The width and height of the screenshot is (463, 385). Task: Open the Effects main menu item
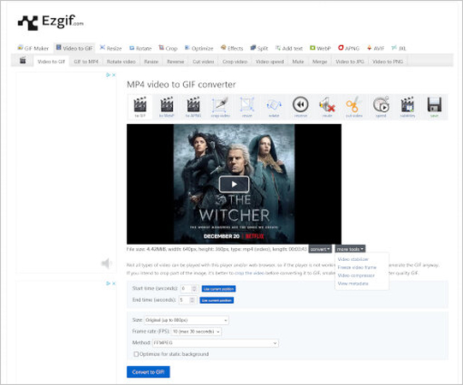(x=232, y=48)
